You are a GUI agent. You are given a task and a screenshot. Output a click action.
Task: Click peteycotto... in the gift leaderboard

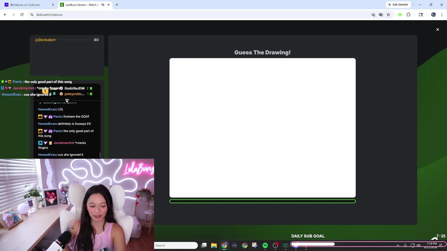tap(74, 94)
